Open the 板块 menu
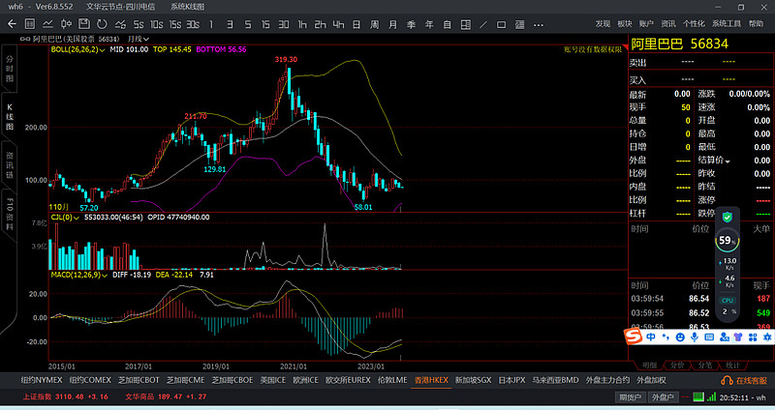775x410 pixels. pos(624,23)
